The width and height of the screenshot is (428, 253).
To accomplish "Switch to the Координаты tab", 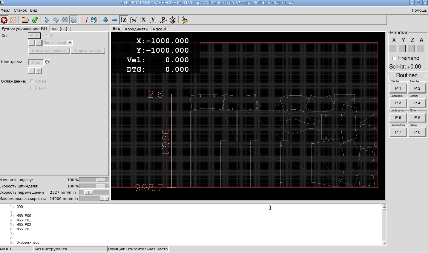I will pyautogui.click(x=136, y=29).
